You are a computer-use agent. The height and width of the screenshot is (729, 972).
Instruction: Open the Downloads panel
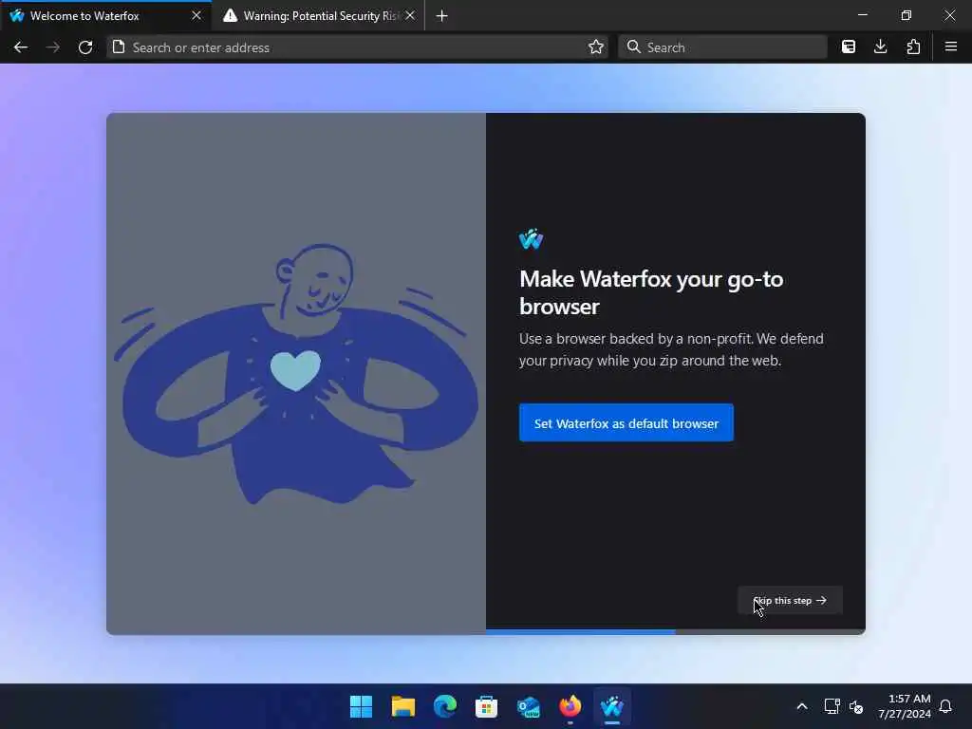point(880,47)
